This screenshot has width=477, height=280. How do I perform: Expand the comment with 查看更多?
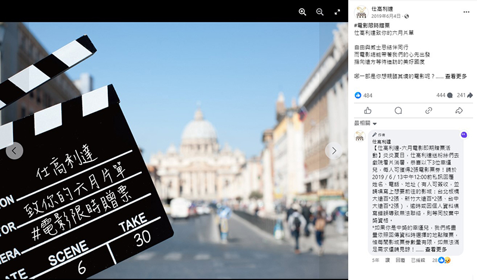[x=436, y=250]
